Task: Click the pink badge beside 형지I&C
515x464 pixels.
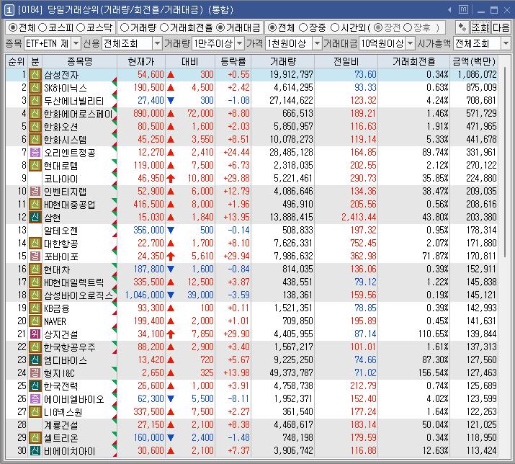Action: pos(35,373)
